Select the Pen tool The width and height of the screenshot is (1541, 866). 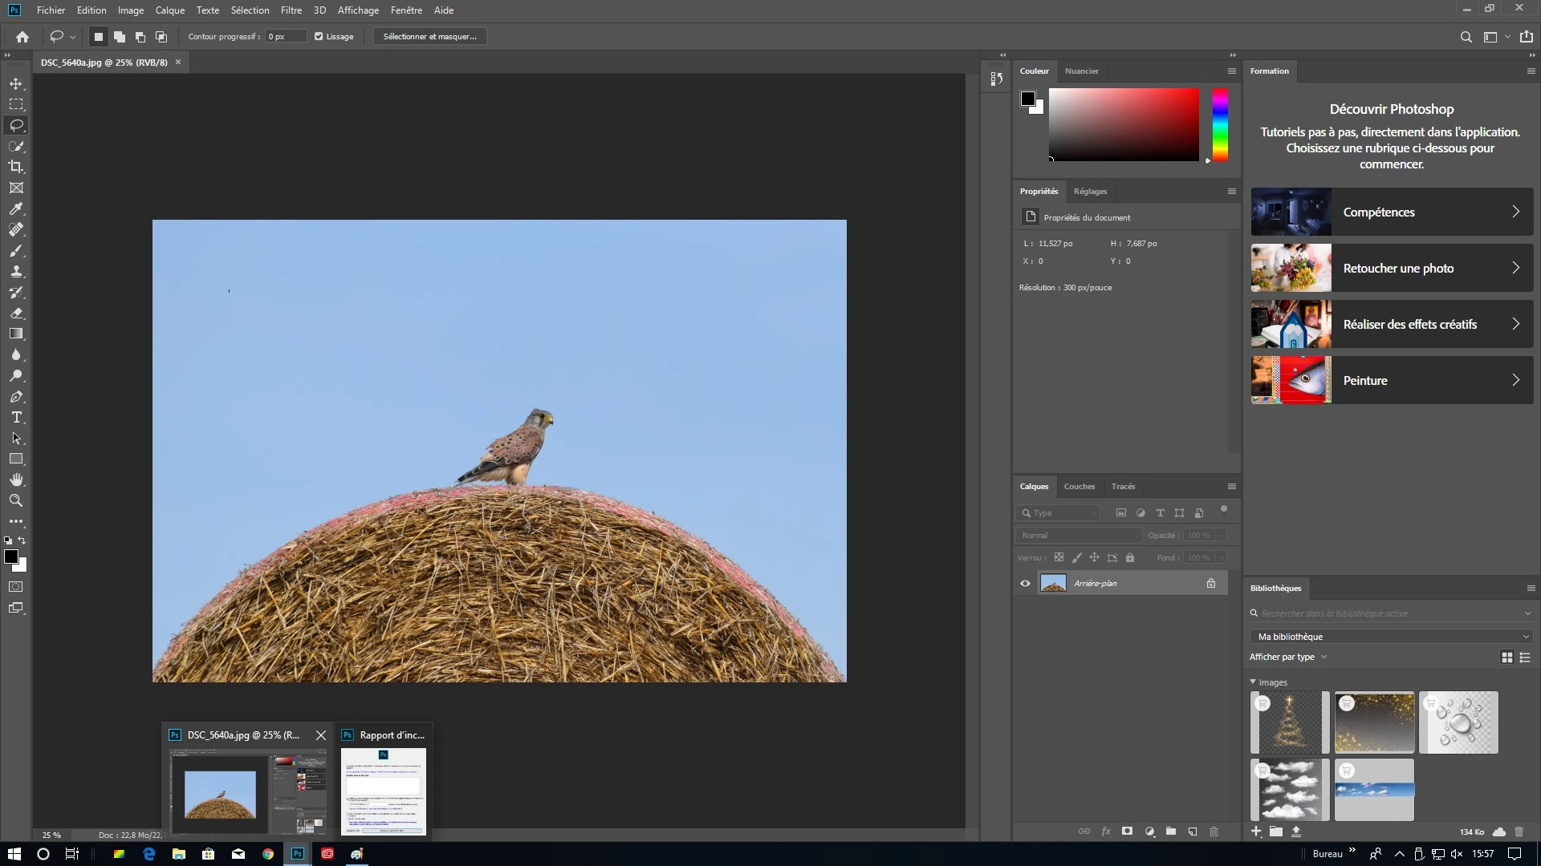16,396
